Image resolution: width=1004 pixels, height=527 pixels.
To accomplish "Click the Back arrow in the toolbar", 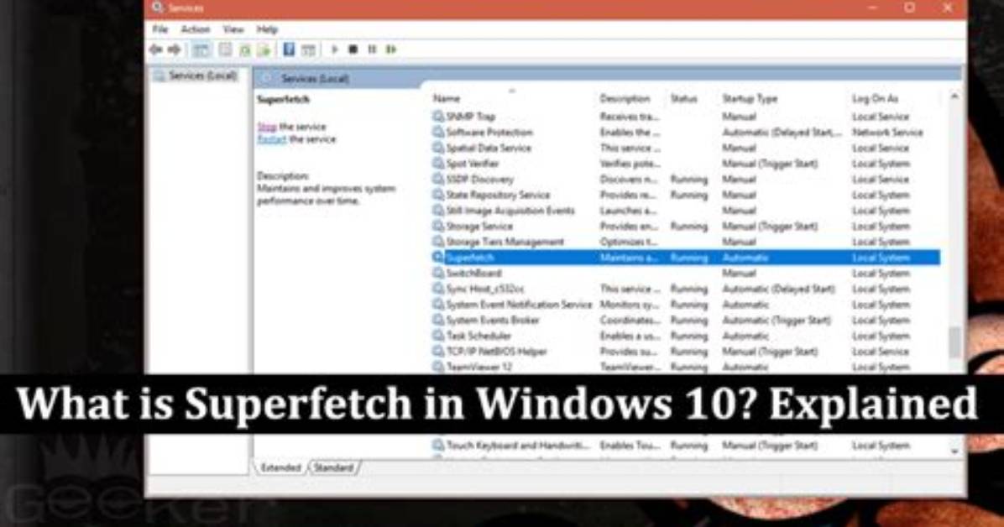I will pyautogui.click(x=155, y=50).
